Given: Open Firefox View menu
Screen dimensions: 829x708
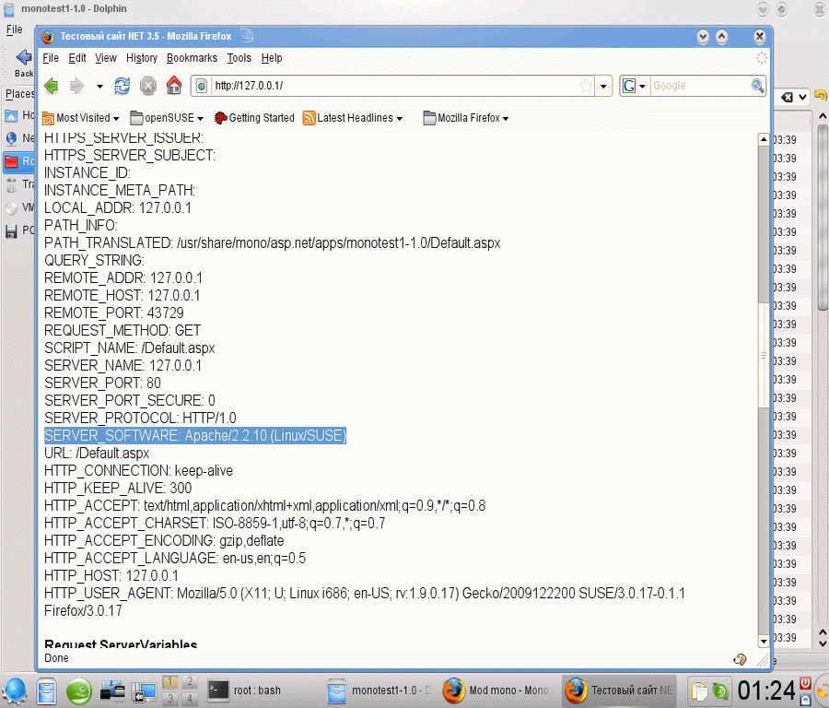Looking at the screenshot, I should tap(106, 58).
